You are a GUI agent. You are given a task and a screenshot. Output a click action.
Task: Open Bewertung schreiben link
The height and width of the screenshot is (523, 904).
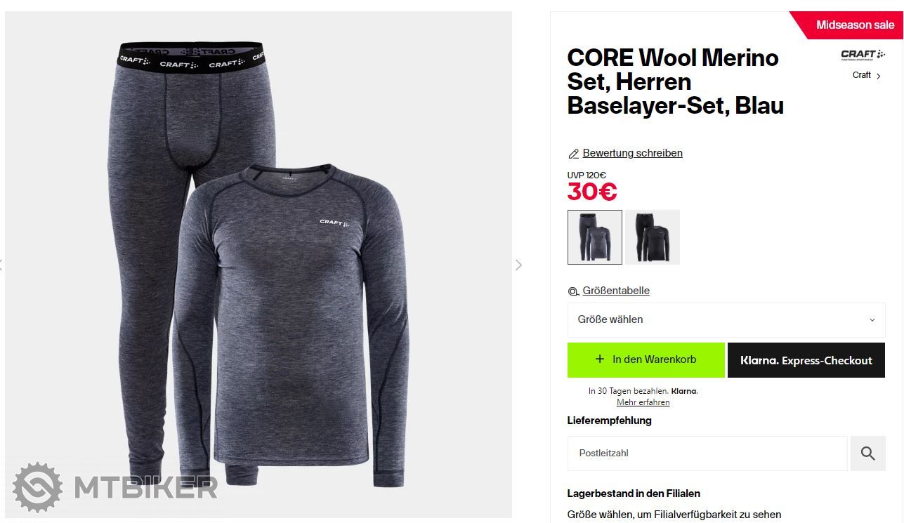pos(632,153)
